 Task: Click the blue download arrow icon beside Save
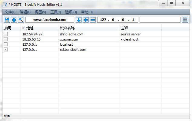(x=14, y=20)
